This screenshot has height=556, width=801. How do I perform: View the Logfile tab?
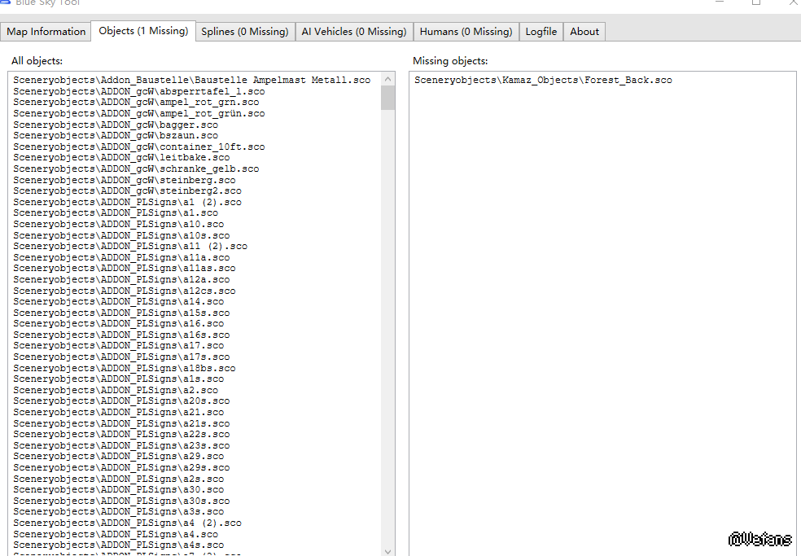pyautogui.click(x=541, y=32)
